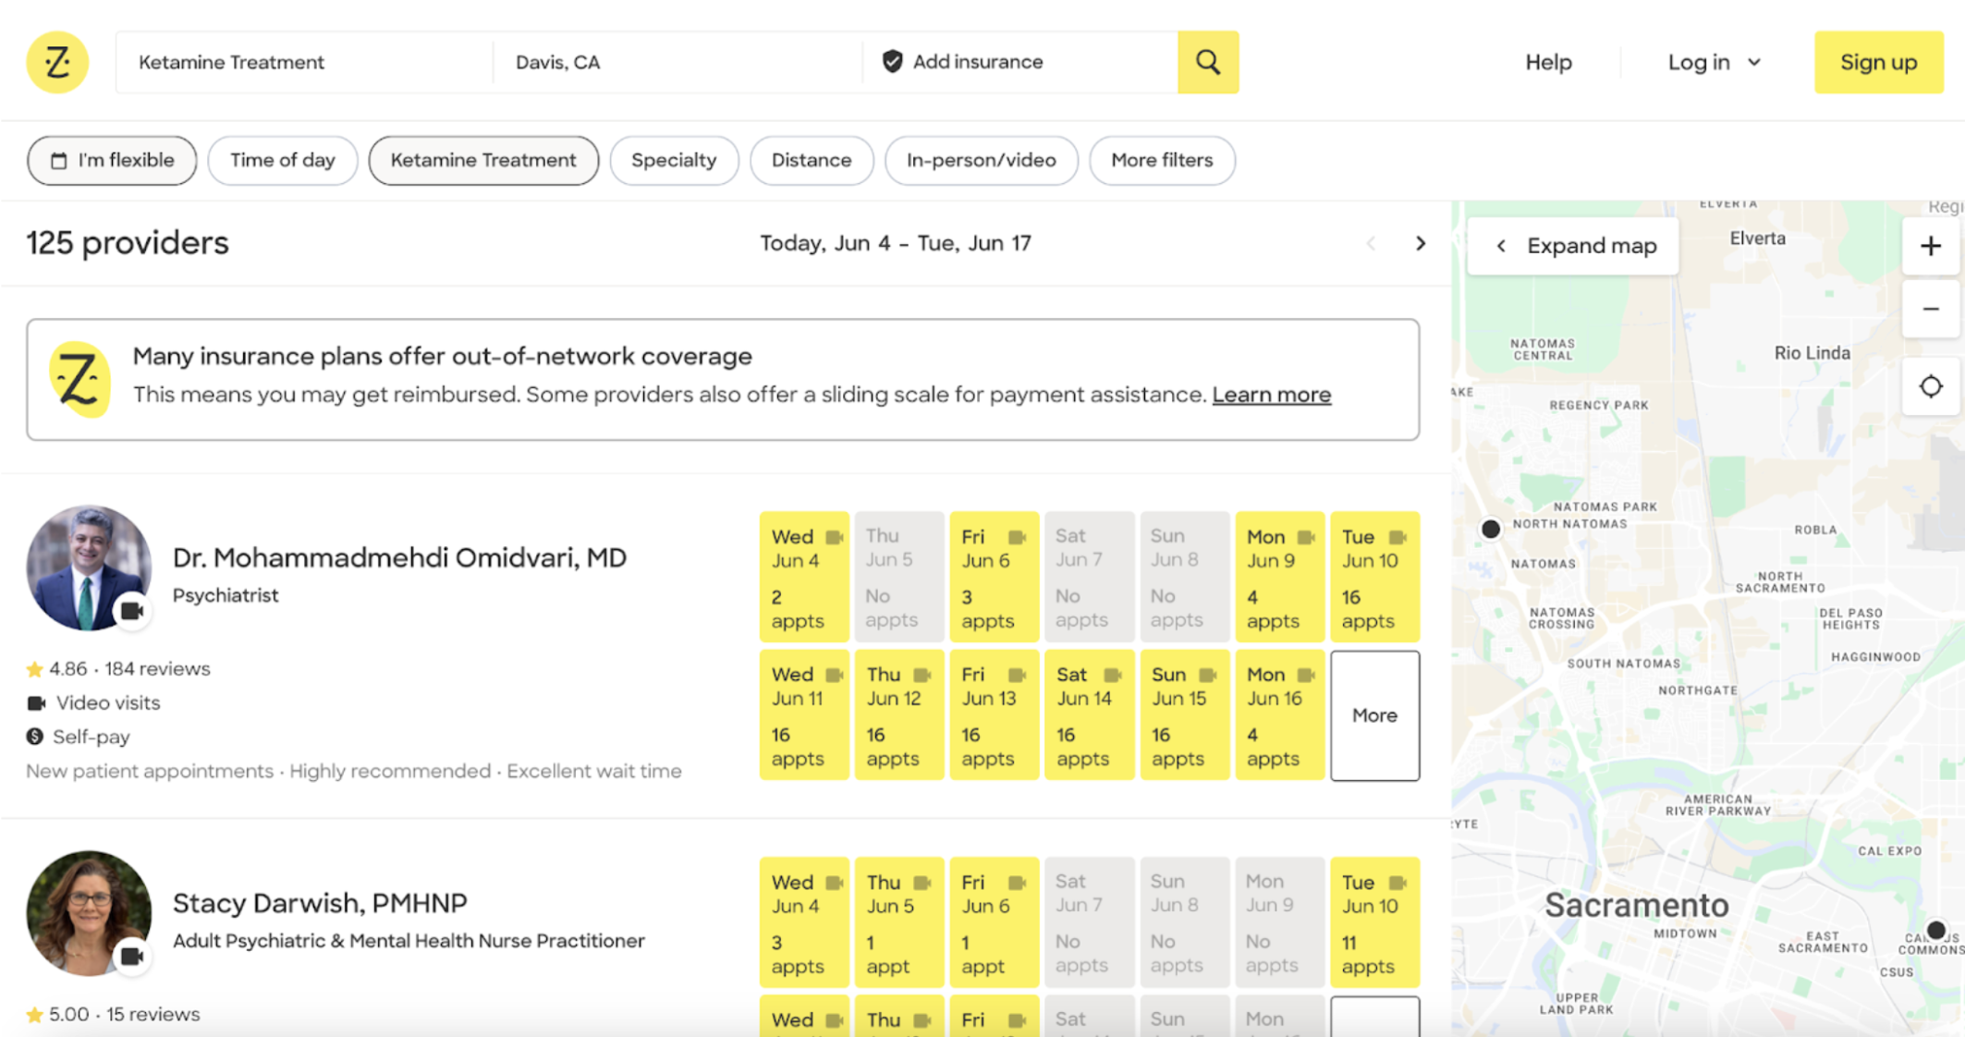Screen dimensions: 1965x1037
Task: Click video badge on Dr. Omidvari's photo
Action: [x=132, y=611]
